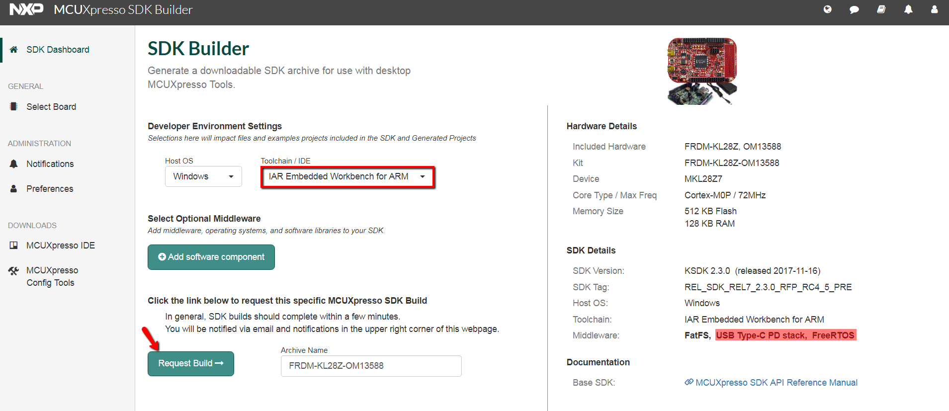Open the Host OS dropdown showing Windows
The image size is (949, 411).
203,176
